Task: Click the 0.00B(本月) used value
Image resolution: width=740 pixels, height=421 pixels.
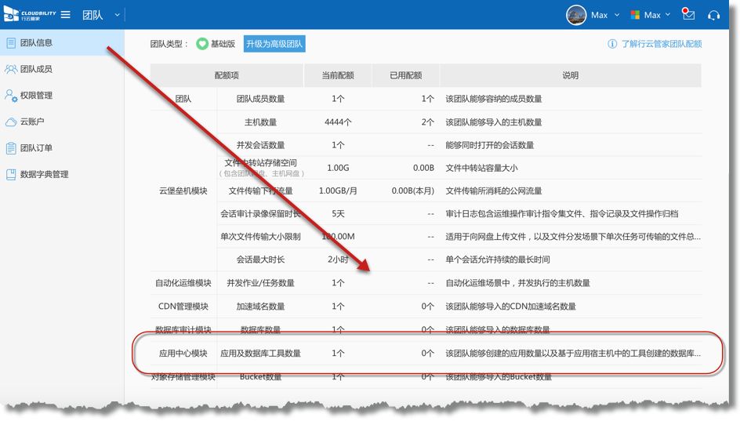Action: [412, 191]
